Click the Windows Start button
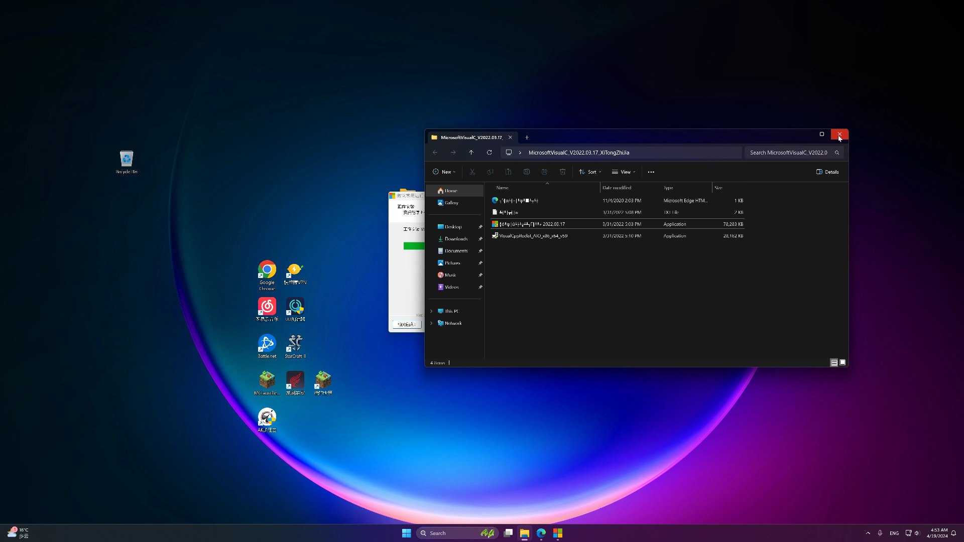This screenshot has width=964, height=542. 406,533
